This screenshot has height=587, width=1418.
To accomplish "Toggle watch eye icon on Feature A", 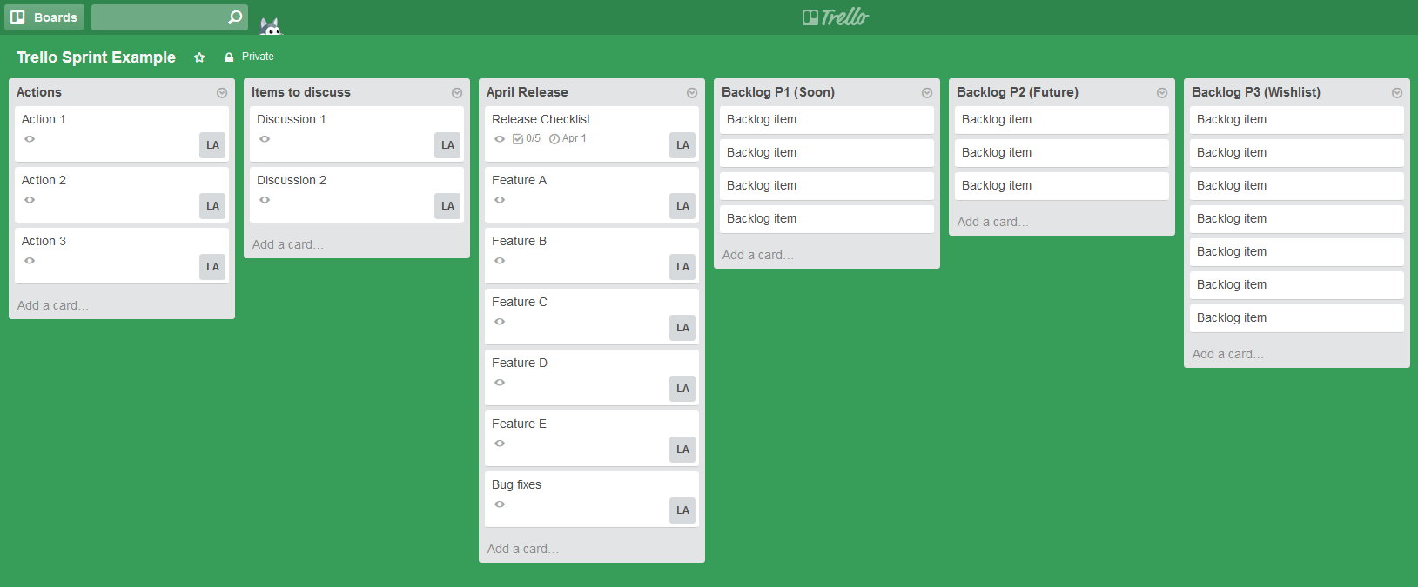I will [x=500, y=200].
